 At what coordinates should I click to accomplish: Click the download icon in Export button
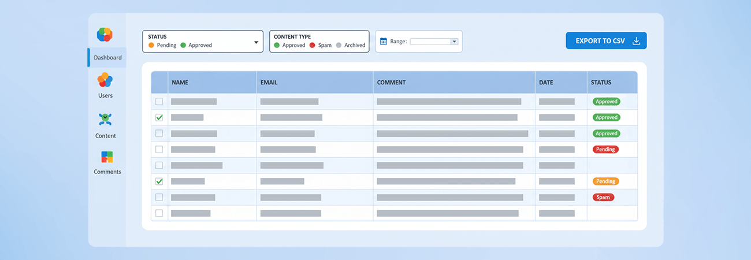coord(636,41)
